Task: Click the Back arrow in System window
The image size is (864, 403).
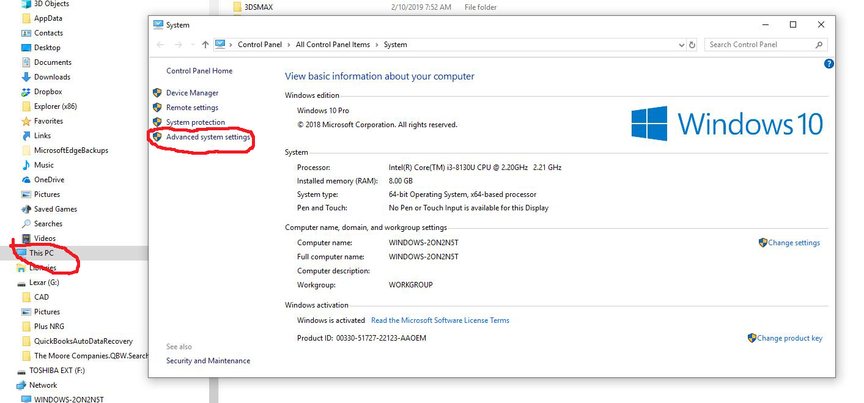Action: point(160,45)
